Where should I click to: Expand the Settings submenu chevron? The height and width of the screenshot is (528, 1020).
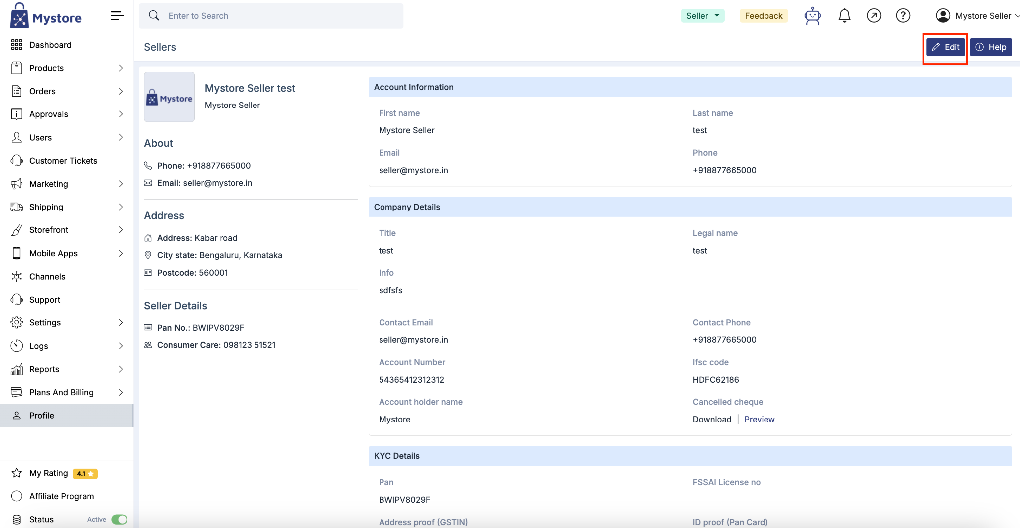[x=121, y=322]
